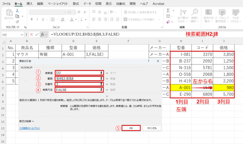Click the 列番号 field containing 3
The image size is (243, 144).
pyautogui.click(x=77, y=84)
